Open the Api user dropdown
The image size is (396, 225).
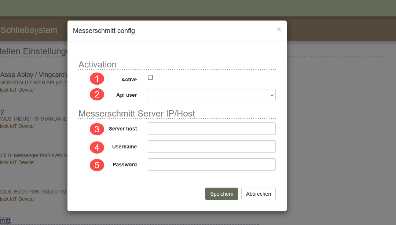(212, 95)
